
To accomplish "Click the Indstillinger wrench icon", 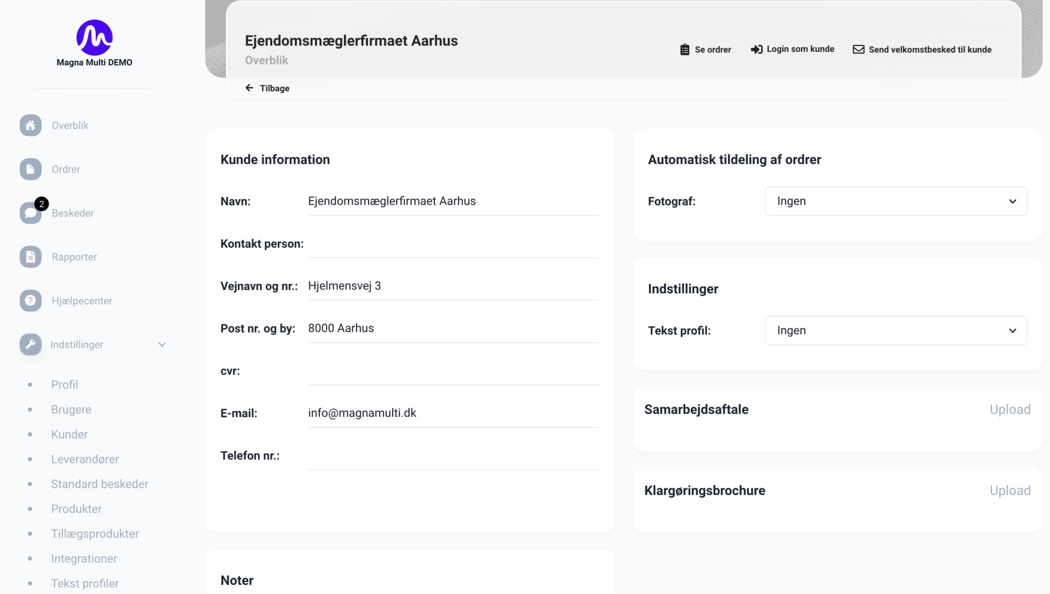I will [x=31, y=344].
